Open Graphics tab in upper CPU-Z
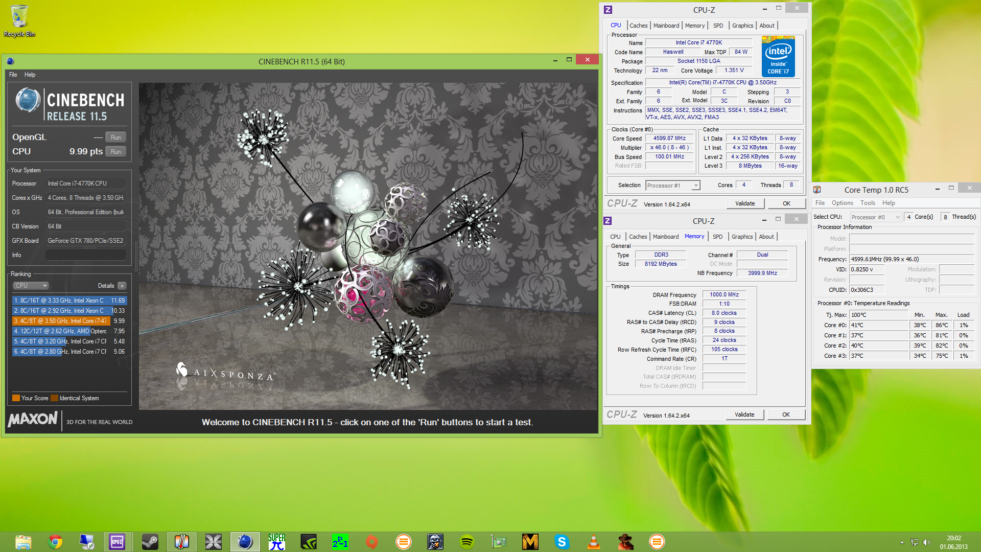The height and width of the screenshot is (552, 981). click(x=742, y=26)
